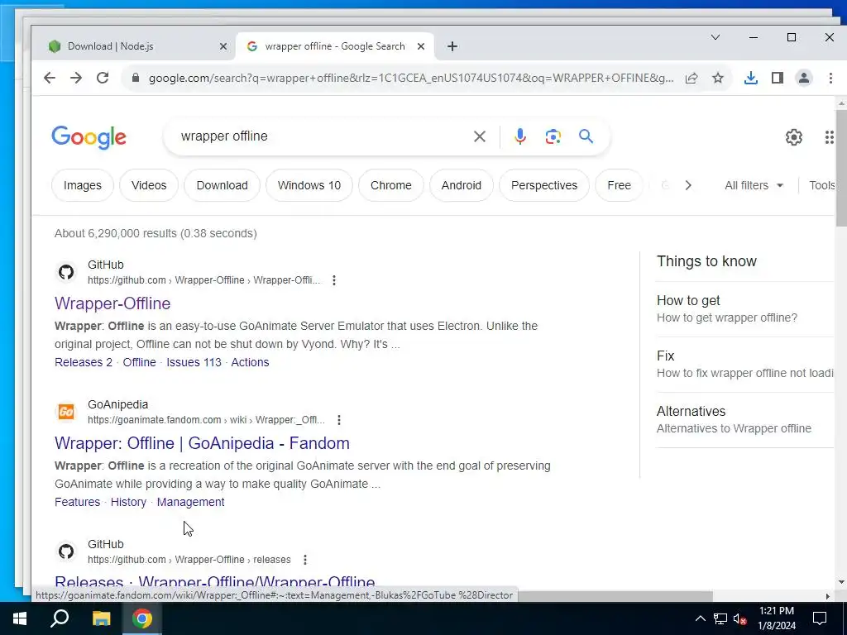Bookmark this page with the star icon
The height and width of the screenshot is (635, 847).
coord(718,78)
